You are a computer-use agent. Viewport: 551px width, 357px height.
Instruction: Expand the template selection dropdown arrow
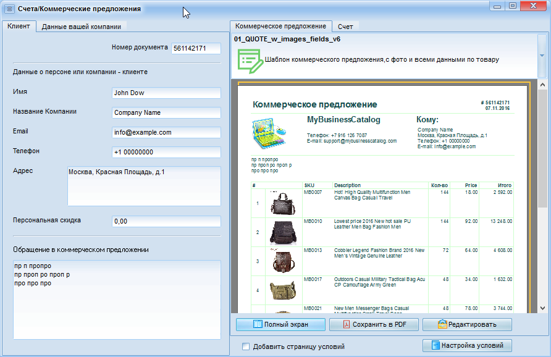coord(542,55)
